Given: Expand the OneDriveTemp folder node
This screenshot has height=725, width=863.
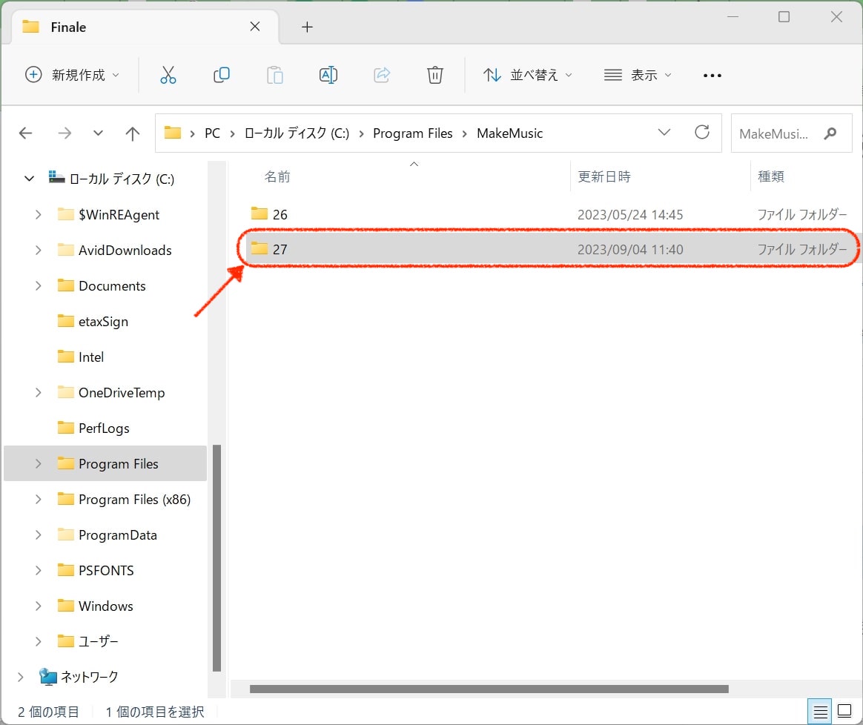Looking at the screenshot, I should tap(38, 392).
